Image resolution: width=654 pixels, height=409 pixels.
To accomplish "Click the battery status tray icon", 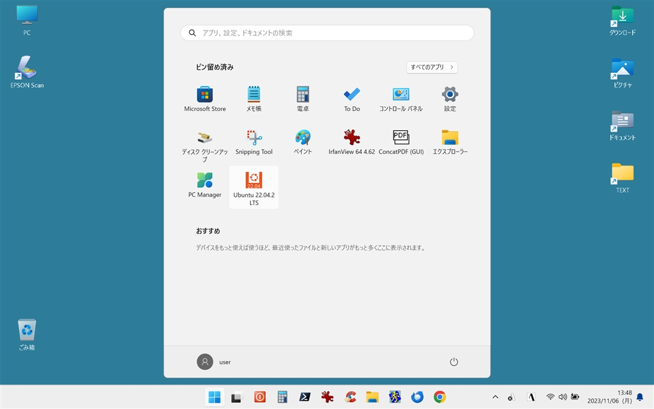I will coord(575,397).
